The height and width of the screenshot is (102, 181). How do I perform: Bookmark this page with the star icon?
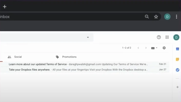click(x=156, y=17)
